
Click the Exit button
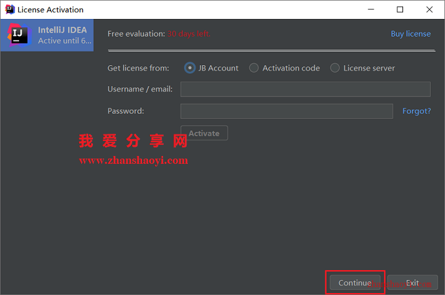click(x=412, y=283)
